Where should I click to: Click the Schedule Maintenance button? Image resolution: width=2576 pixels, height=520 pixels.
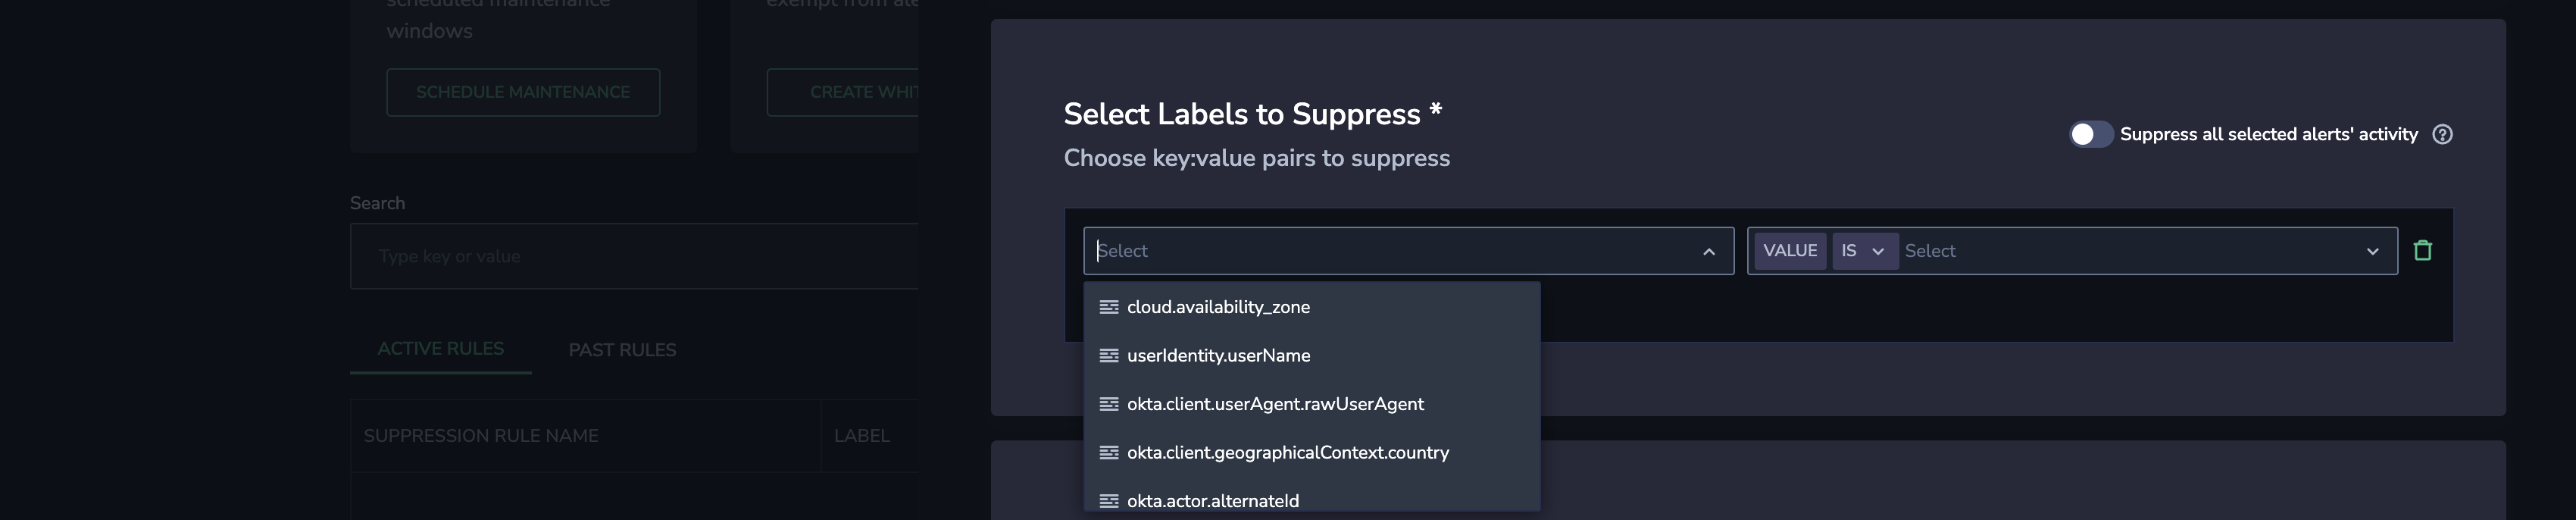click(523, 92)
